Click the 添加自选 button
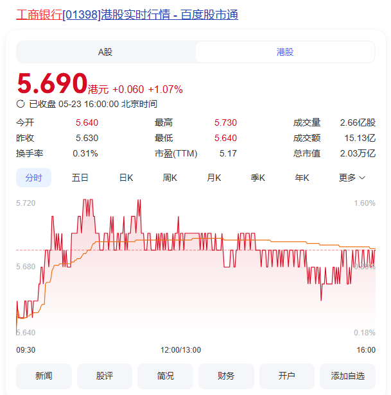 click(x=347, y=376)
